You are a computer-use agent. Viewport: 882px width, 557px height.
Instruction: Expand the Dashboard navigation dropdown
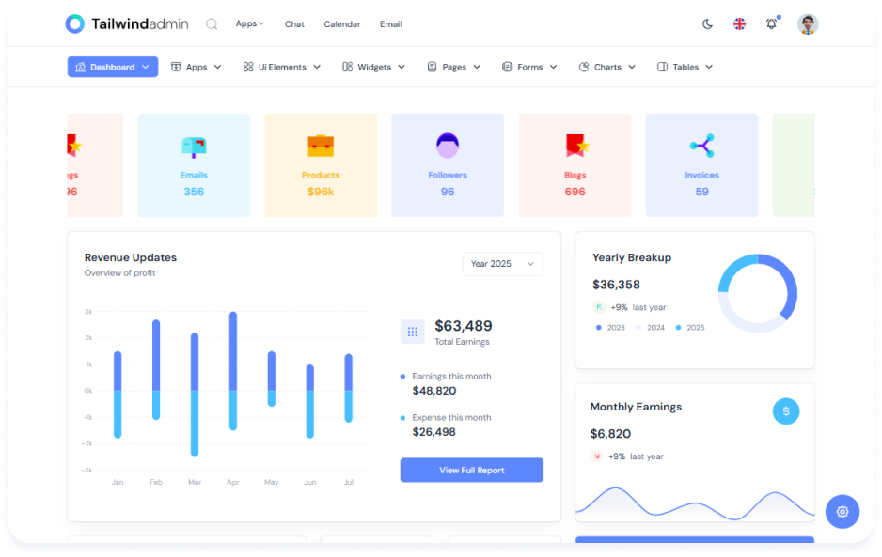coord(113,67)
